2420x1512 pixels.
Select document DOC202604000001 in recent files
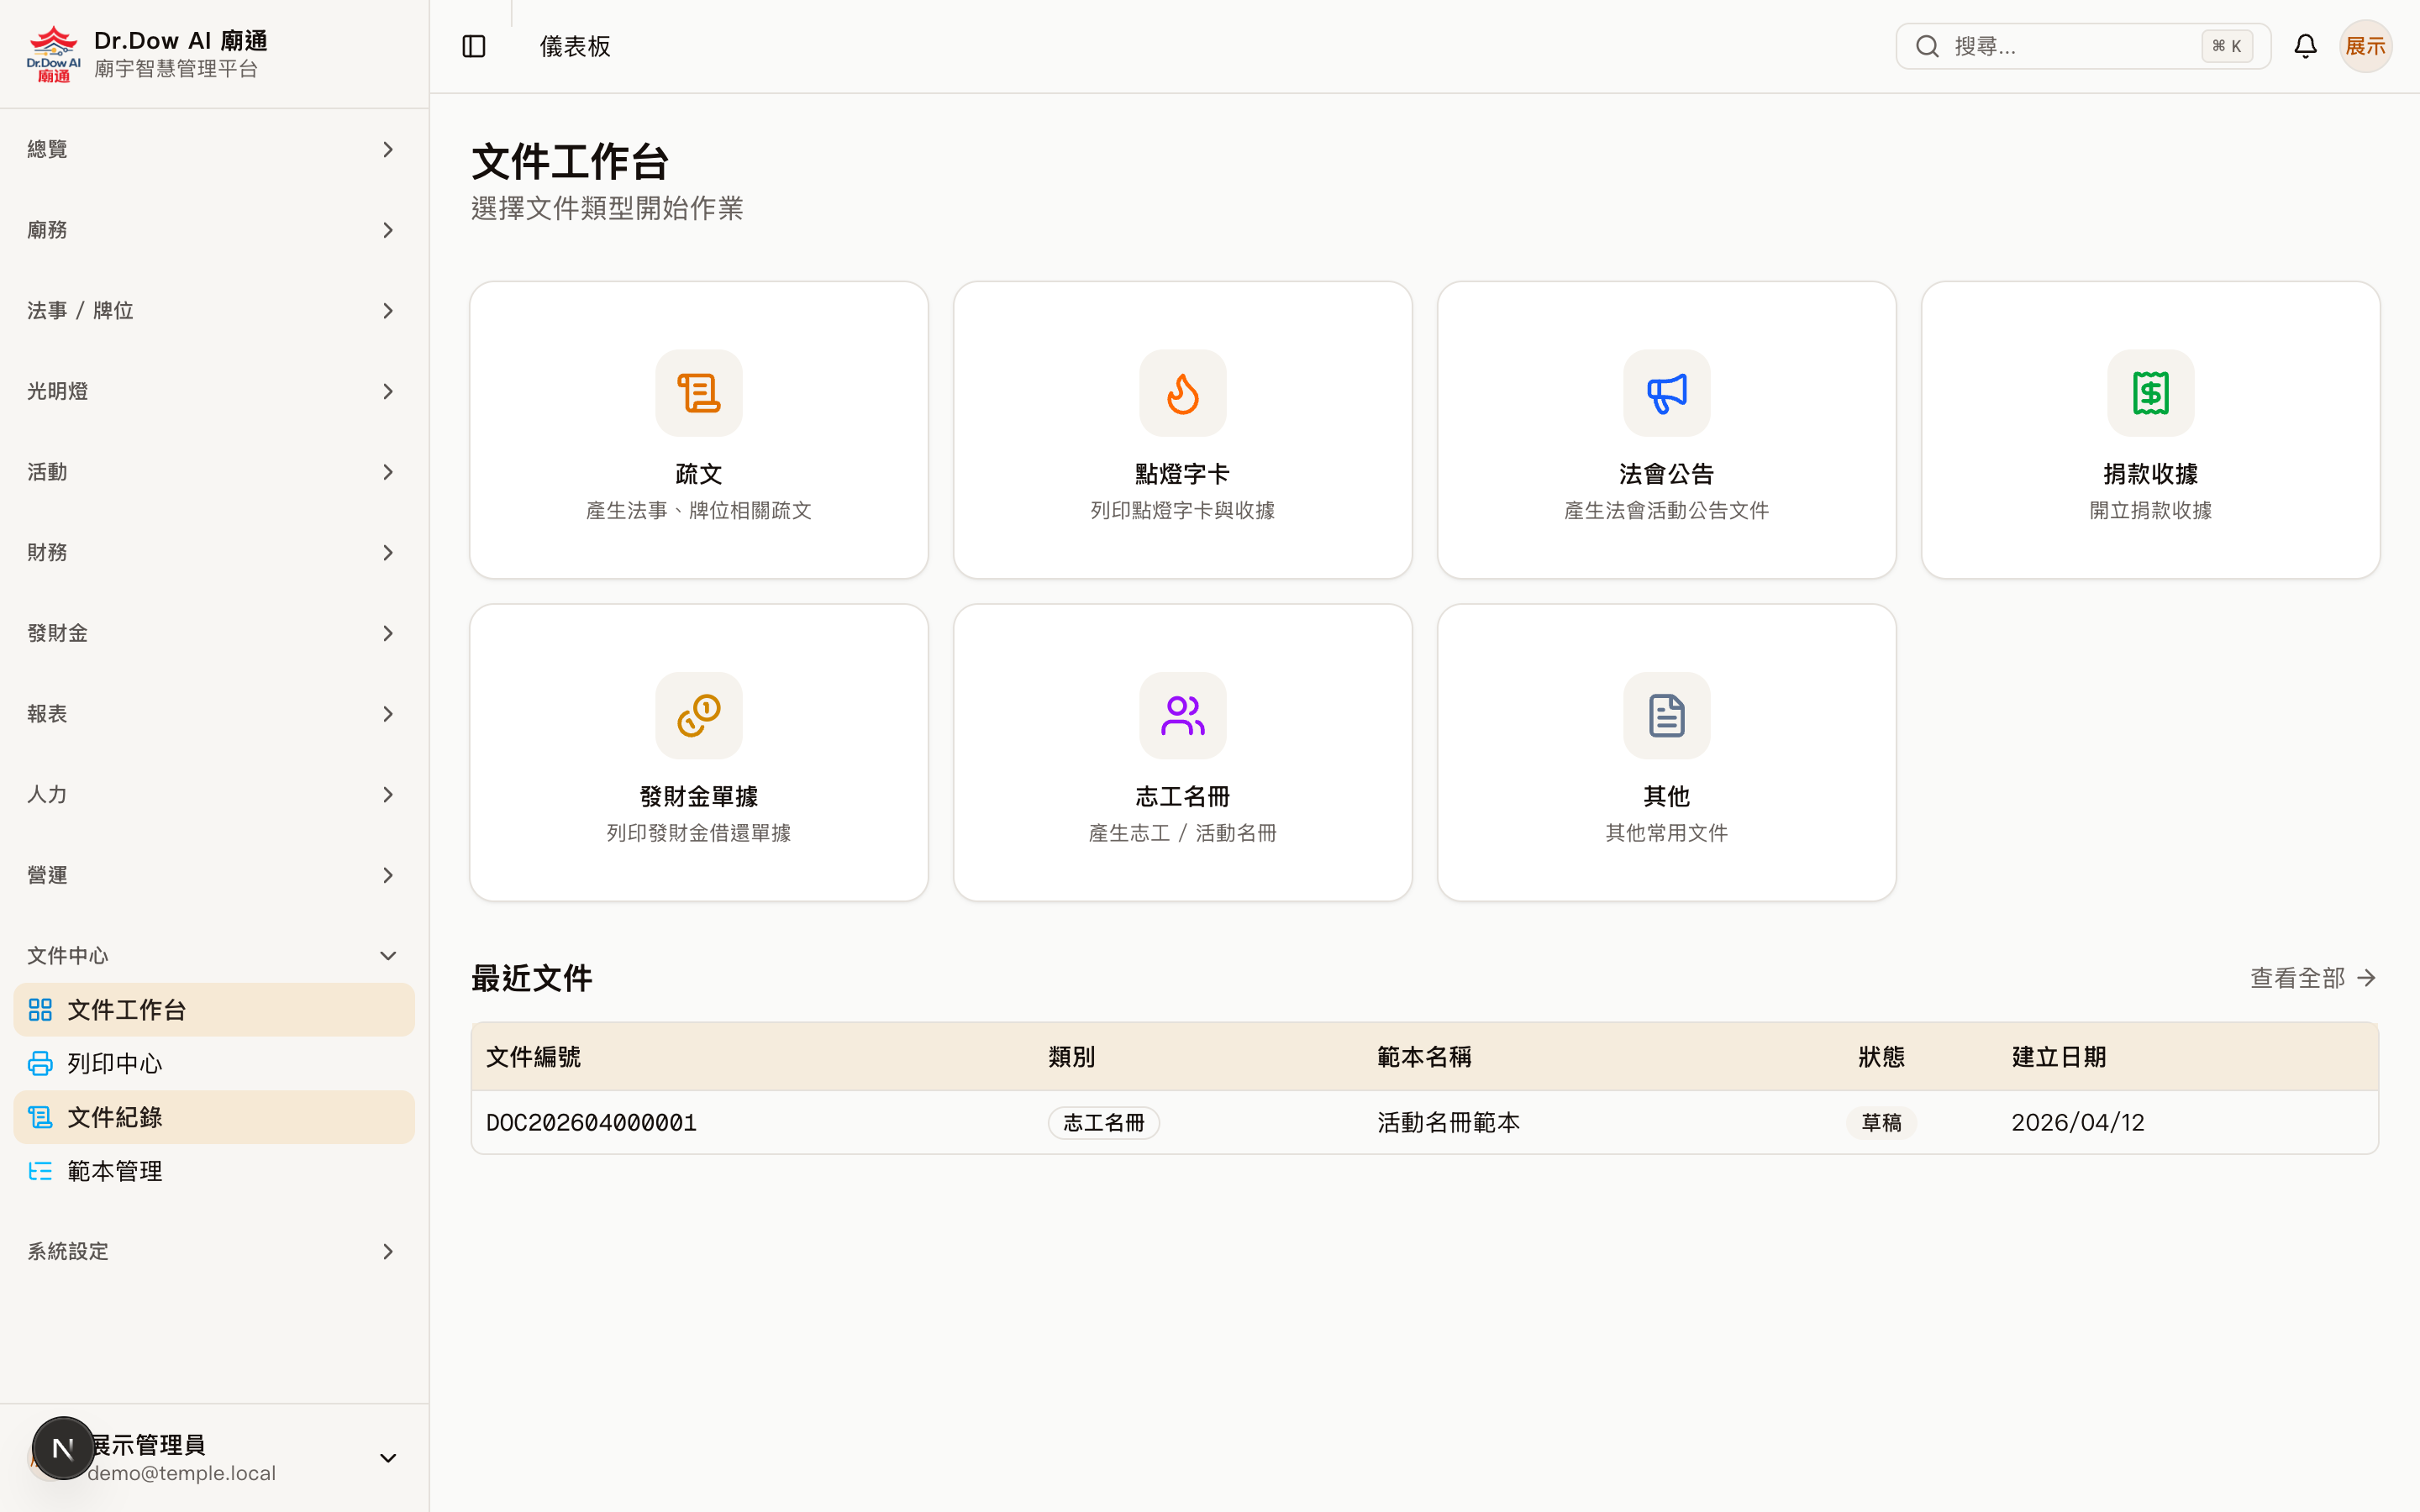[x=591, y=1122]
